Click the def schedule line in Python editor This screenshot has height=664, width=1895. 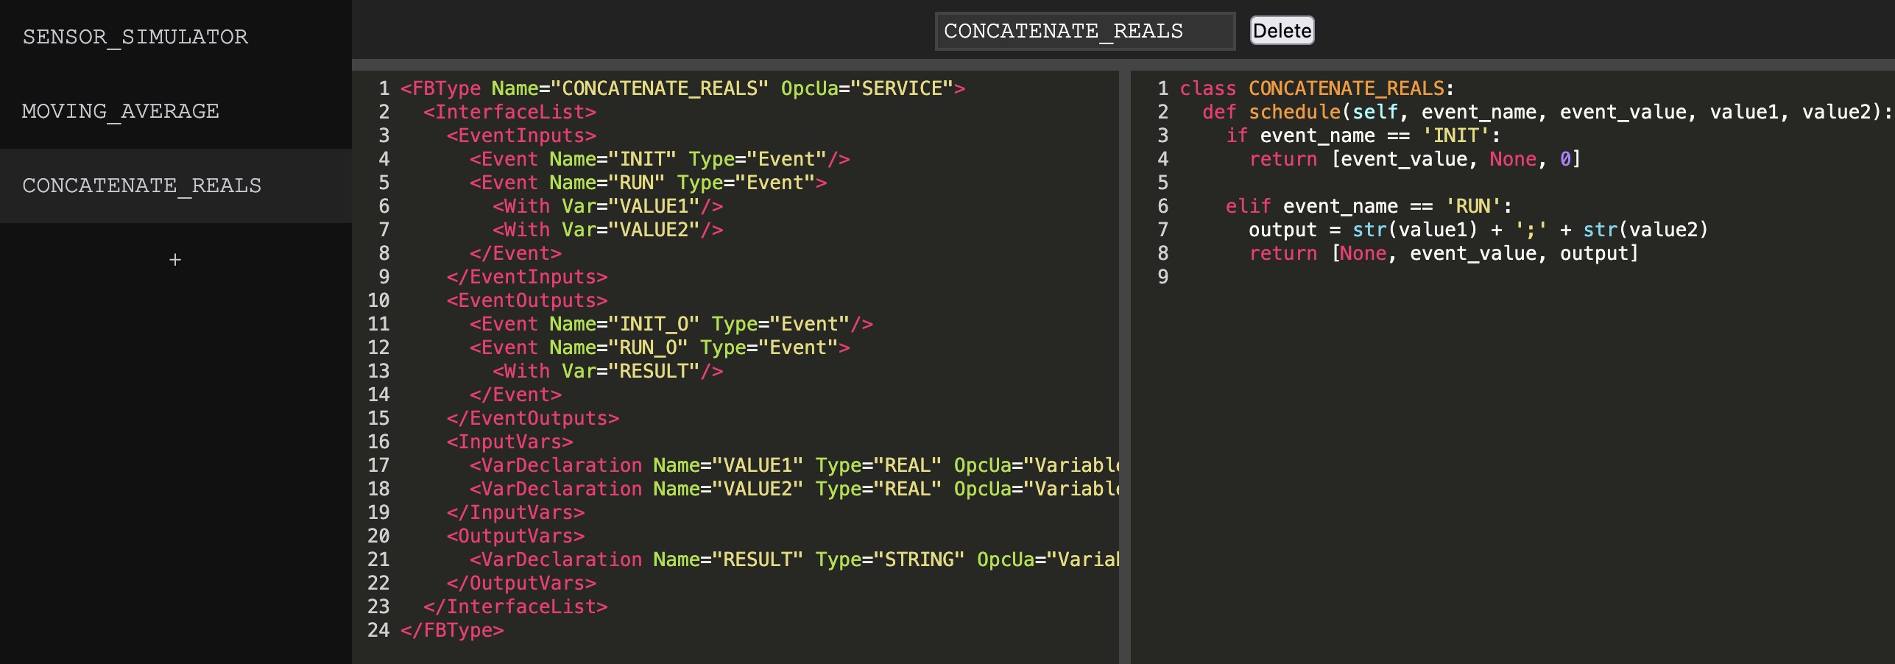coord(1547,112)
